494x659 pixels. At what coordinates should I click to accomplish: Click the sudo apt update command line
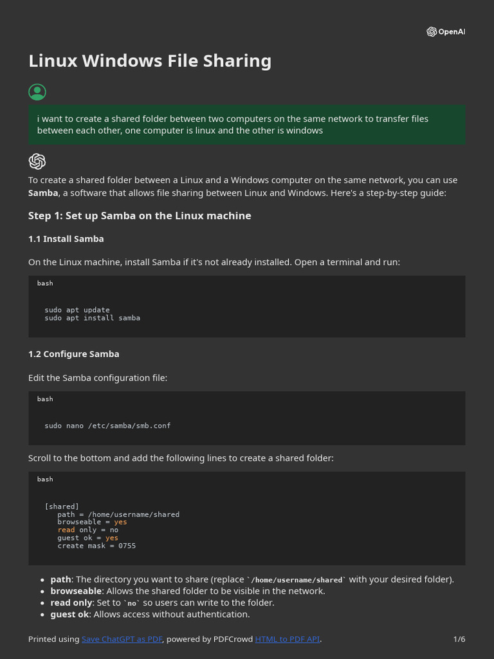[x=77, y=310]
